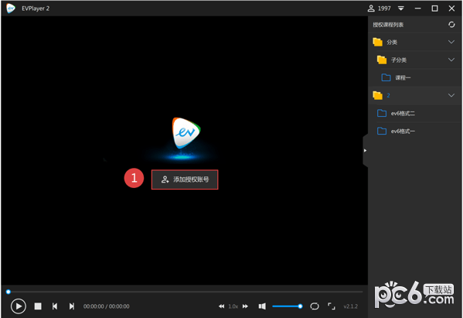The height and width of the screenshot is (318, 463).
Task: Collapse the 分类 folder chevron
Action: click(x=451, y=42)
